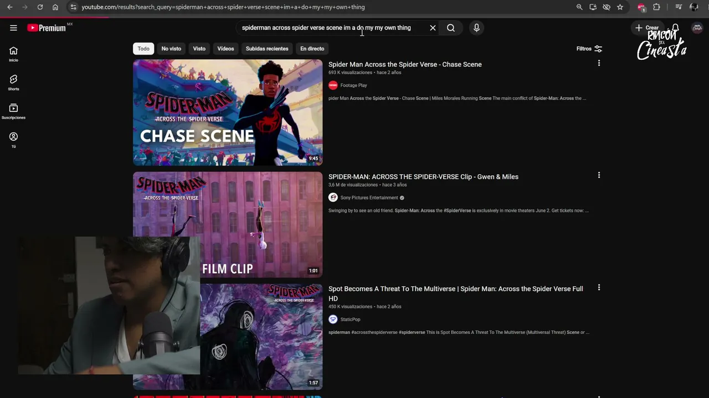Open the Chase Scene video title
709x398 pixels.
coord(405,64)
